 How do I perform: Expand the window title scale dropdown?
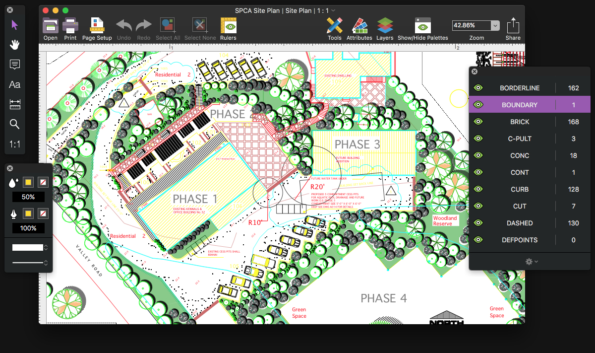(x=334, y=10)
